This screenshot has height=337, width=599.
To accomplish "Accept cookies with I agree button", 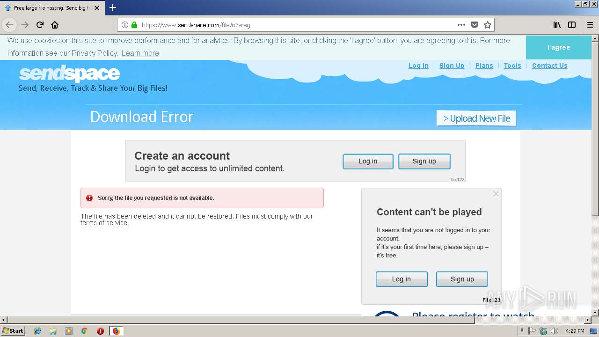I will click(x=559, y=47).
